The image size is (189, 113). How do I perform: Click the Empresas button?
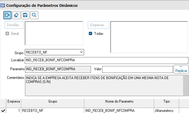(98, 25)
